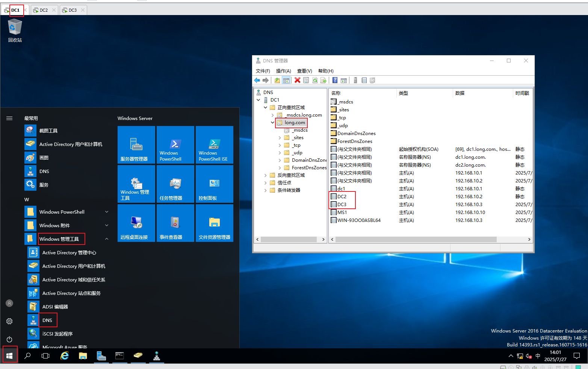Click the last stacked-pages icon in DNS toolbar
The height and width of the screenshot is (369, 588).
tap(372, 80)
